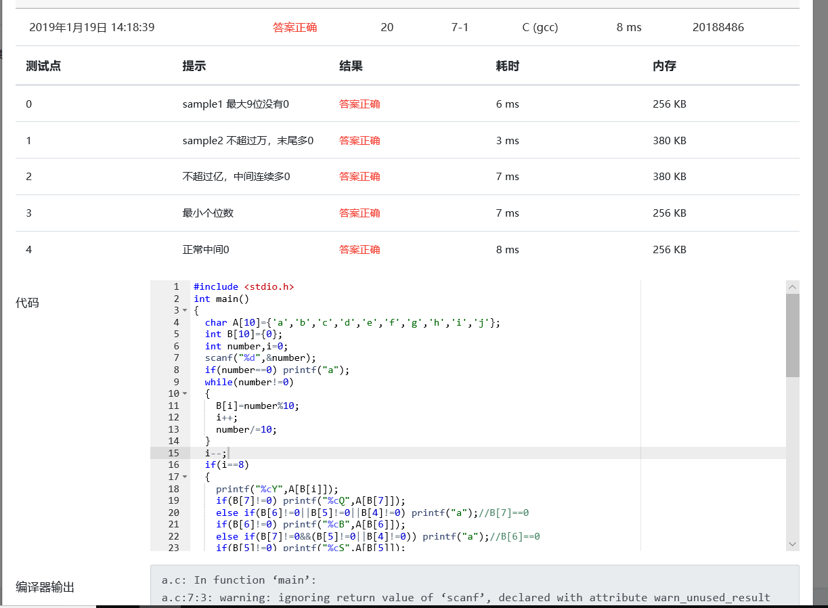
Task: Click the code editor vertical scrollbar thumb
Action: pos(793,335)
